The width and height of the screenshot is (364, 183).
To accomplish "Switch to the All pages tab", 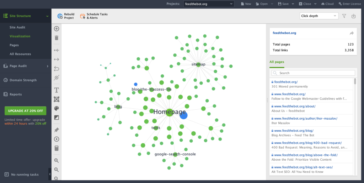I will 277,62.
